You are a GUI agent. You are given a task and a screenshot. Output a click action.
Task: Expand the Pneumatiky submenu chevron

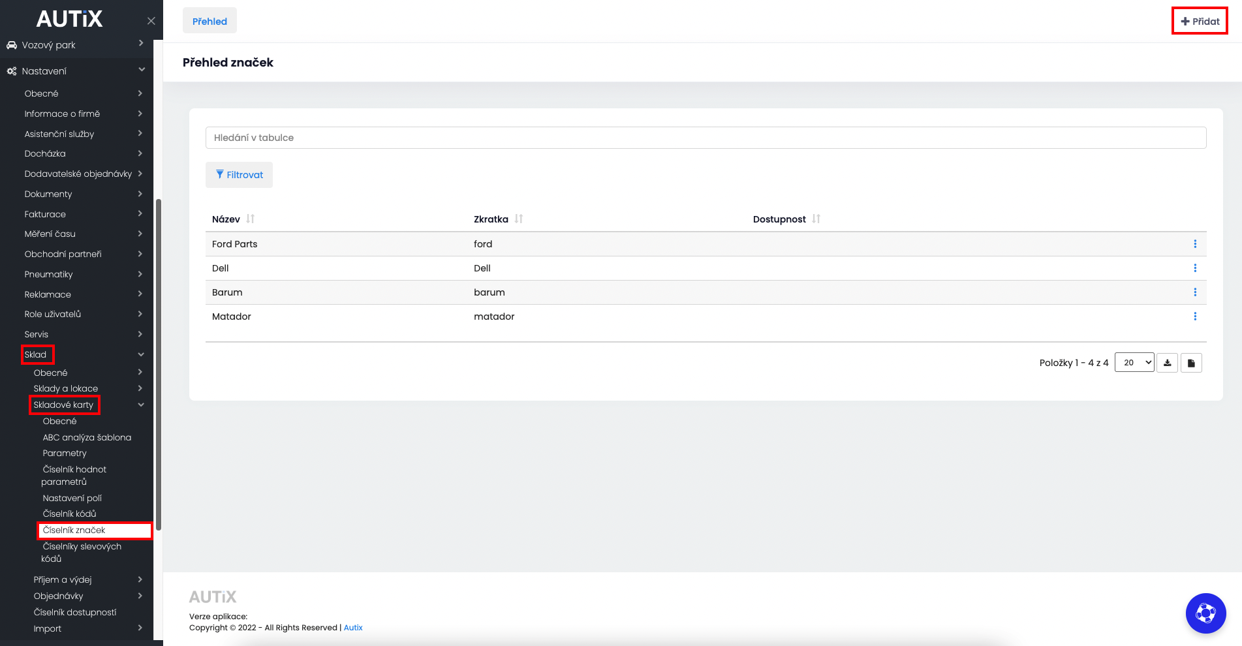click(x=140, y=274)
